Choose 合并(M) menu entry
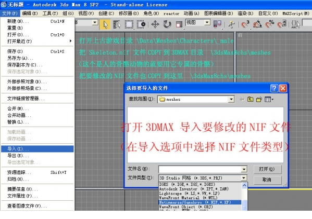312x219 pixels. pyautogui.click(x=38, y=108)
